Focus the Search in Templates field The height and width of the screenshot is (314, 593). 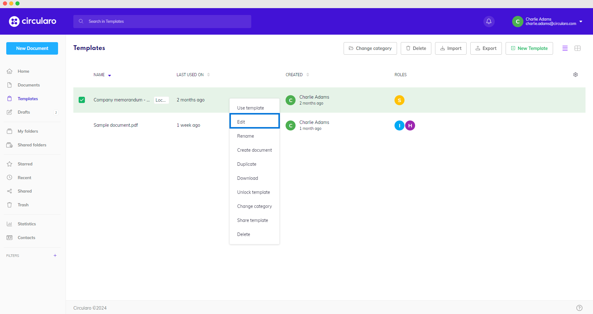(x=162, y=22)
